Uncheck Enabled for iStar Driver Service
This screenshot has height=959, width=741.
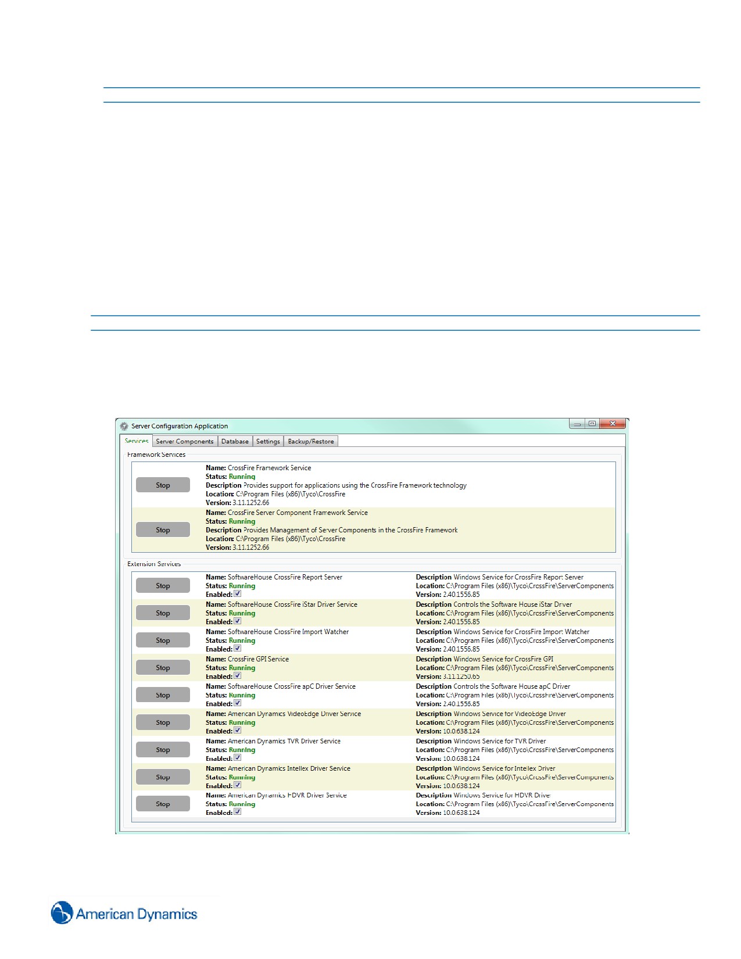point(238,621)
